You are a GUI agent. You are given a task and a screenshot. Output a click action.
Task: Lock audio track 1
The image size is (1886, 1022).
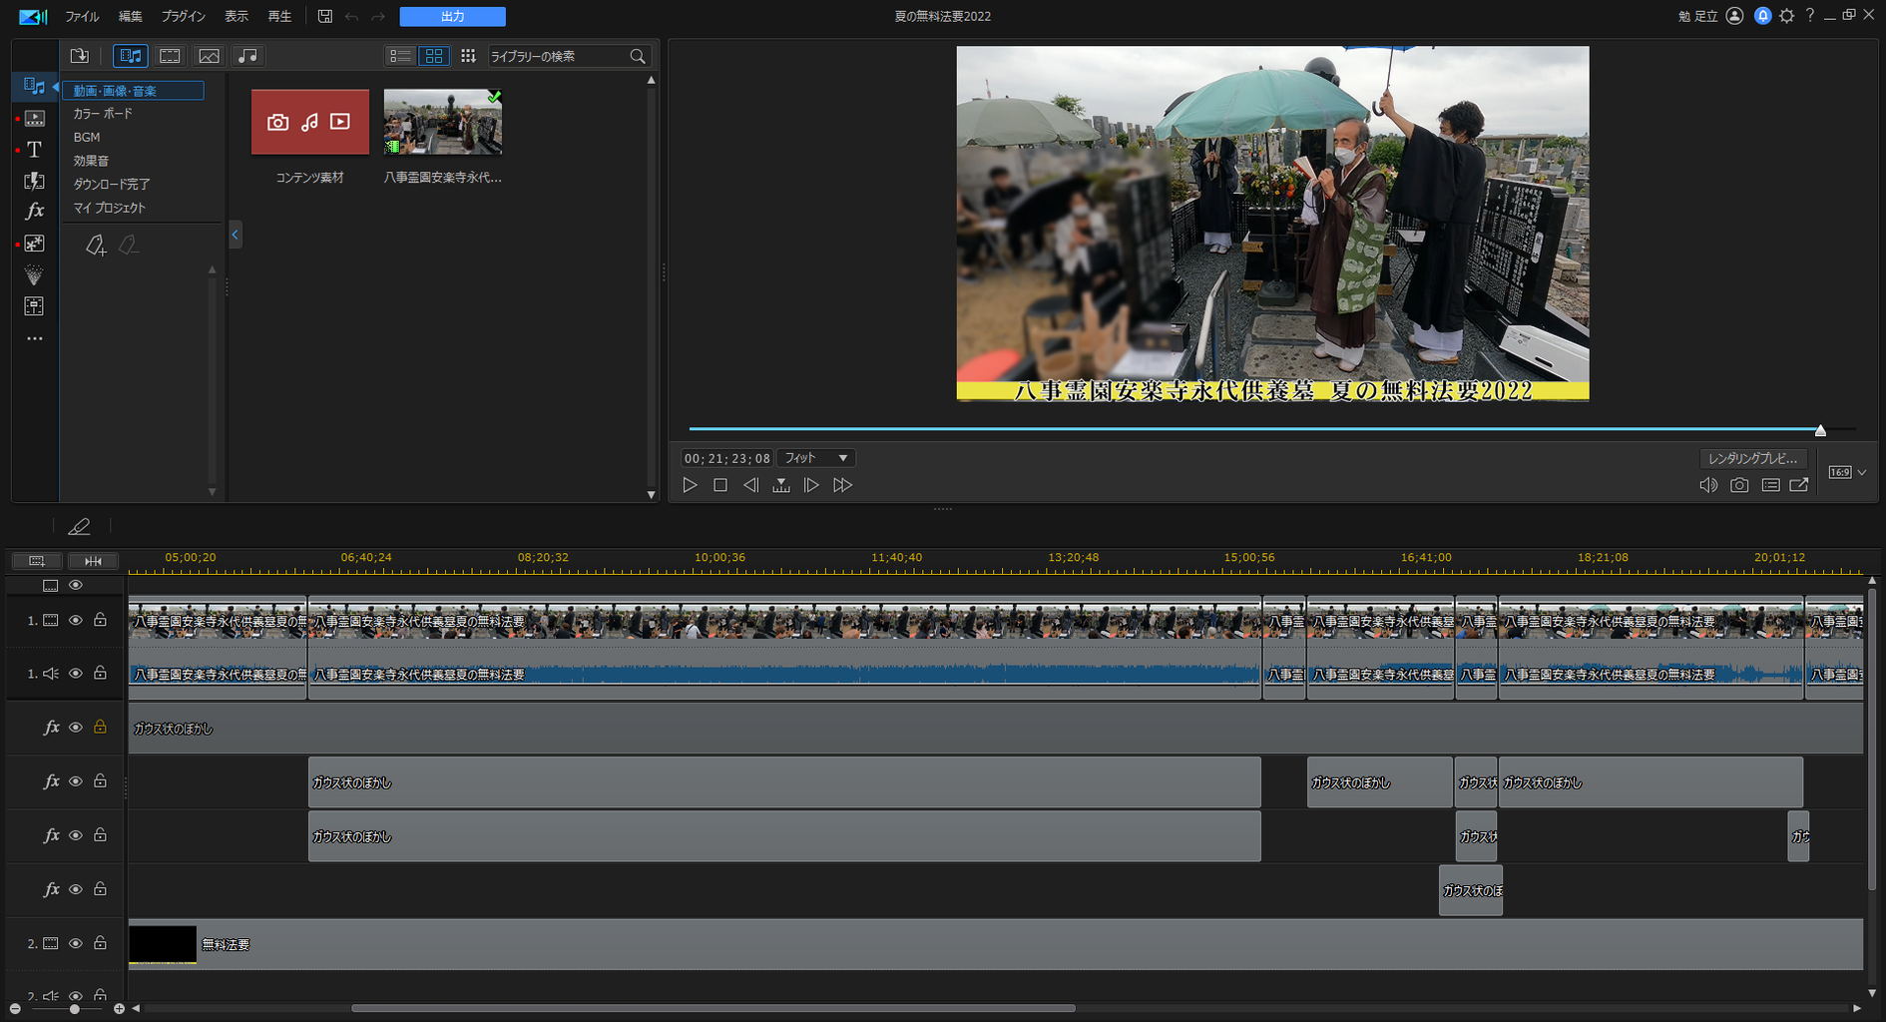tap(100, 674)
